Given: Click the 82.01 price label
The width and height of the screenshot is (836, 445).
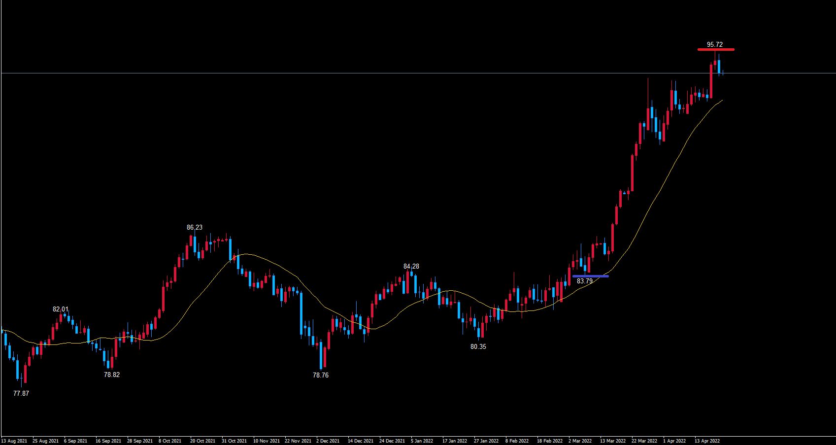Looking at the screenshot, I should tap(61, 309).
